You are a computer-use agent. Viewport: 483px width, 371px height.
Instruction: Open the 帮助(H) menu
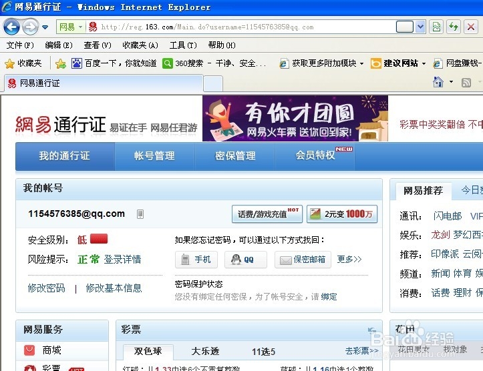(222, 45)
